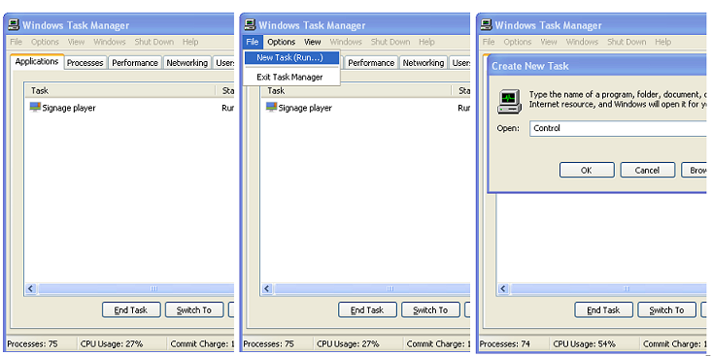This screenshot has width=712, height=356.
Task: Click "Create New Task" dialog title bar
Action: [x=596, y=66]
